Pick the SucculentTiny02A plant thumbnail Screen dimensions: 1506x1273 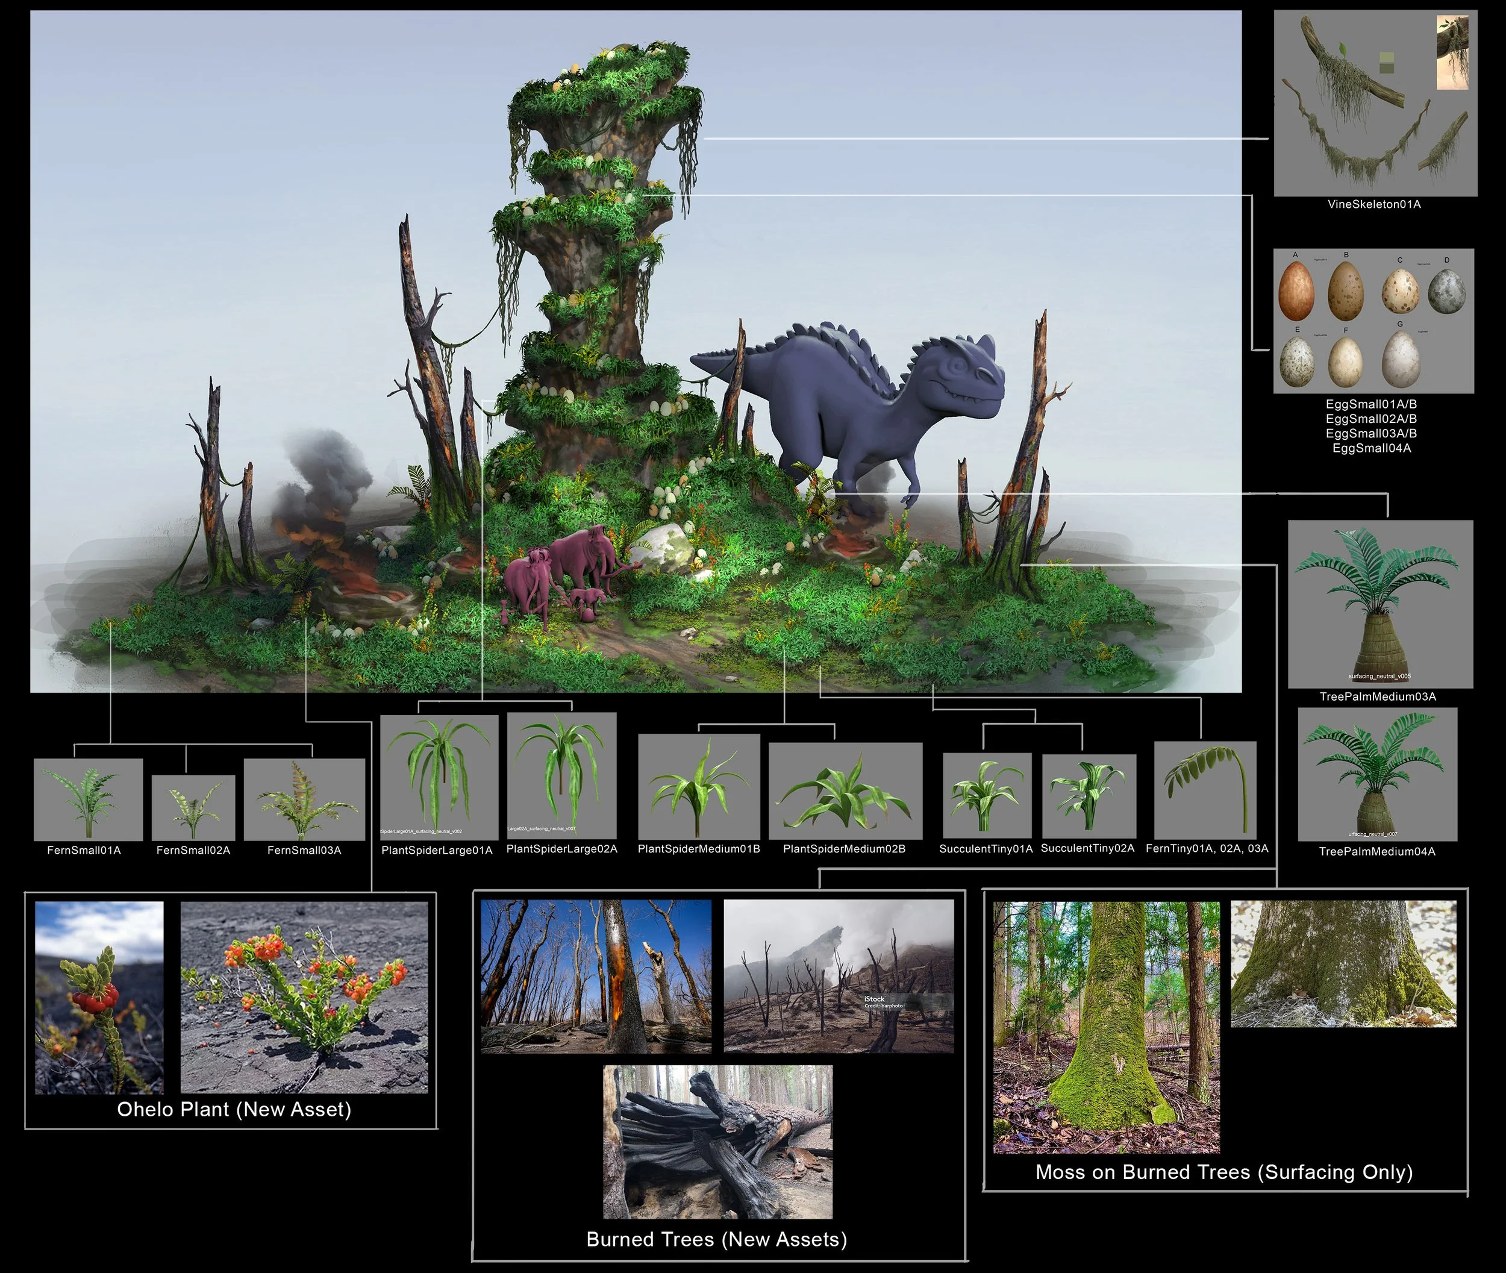point(1089,796)
